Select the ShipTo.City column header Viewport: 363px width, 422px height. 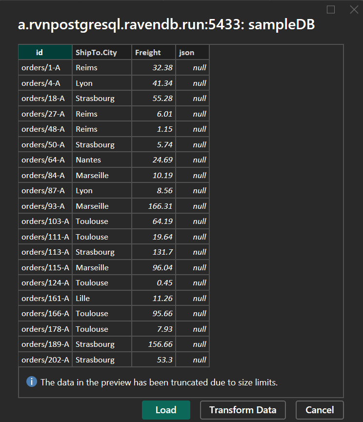tap(102, 52)
